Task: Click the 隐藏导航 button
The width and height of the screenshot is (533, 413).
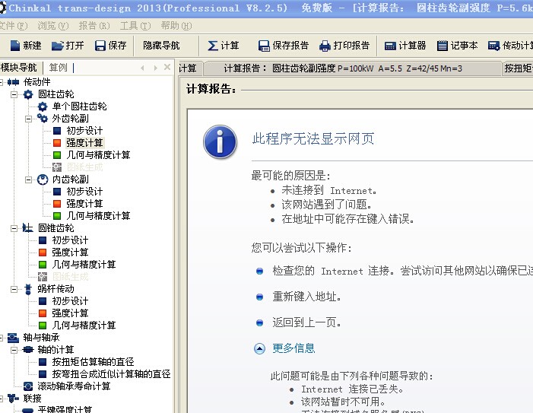Action: pyautogui.click(x=161, y=46)
